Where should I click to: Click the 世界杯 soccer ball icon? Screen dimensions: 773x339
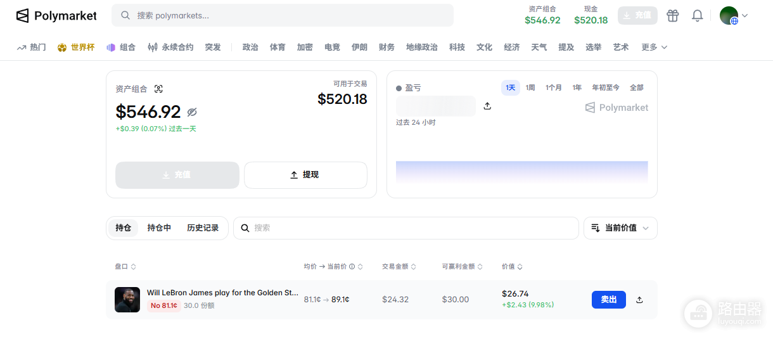coord(62,47)
